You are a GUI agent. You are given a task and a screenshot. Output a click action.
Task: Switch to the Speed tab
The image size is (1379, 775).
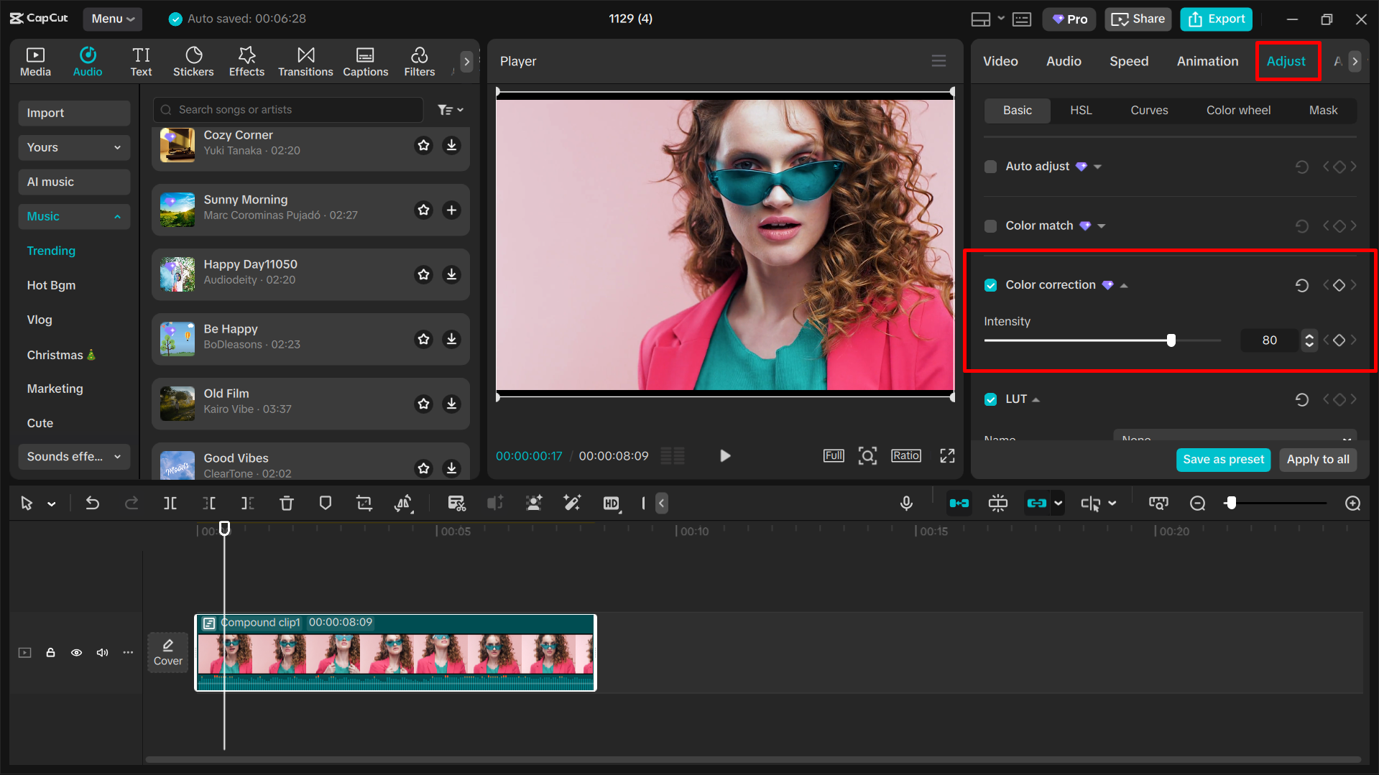click(1128, 61)
